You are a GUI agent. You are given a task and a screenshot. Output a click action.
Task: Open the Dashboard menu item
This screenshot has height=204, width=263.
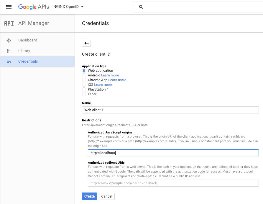click(x=28, y=40)
